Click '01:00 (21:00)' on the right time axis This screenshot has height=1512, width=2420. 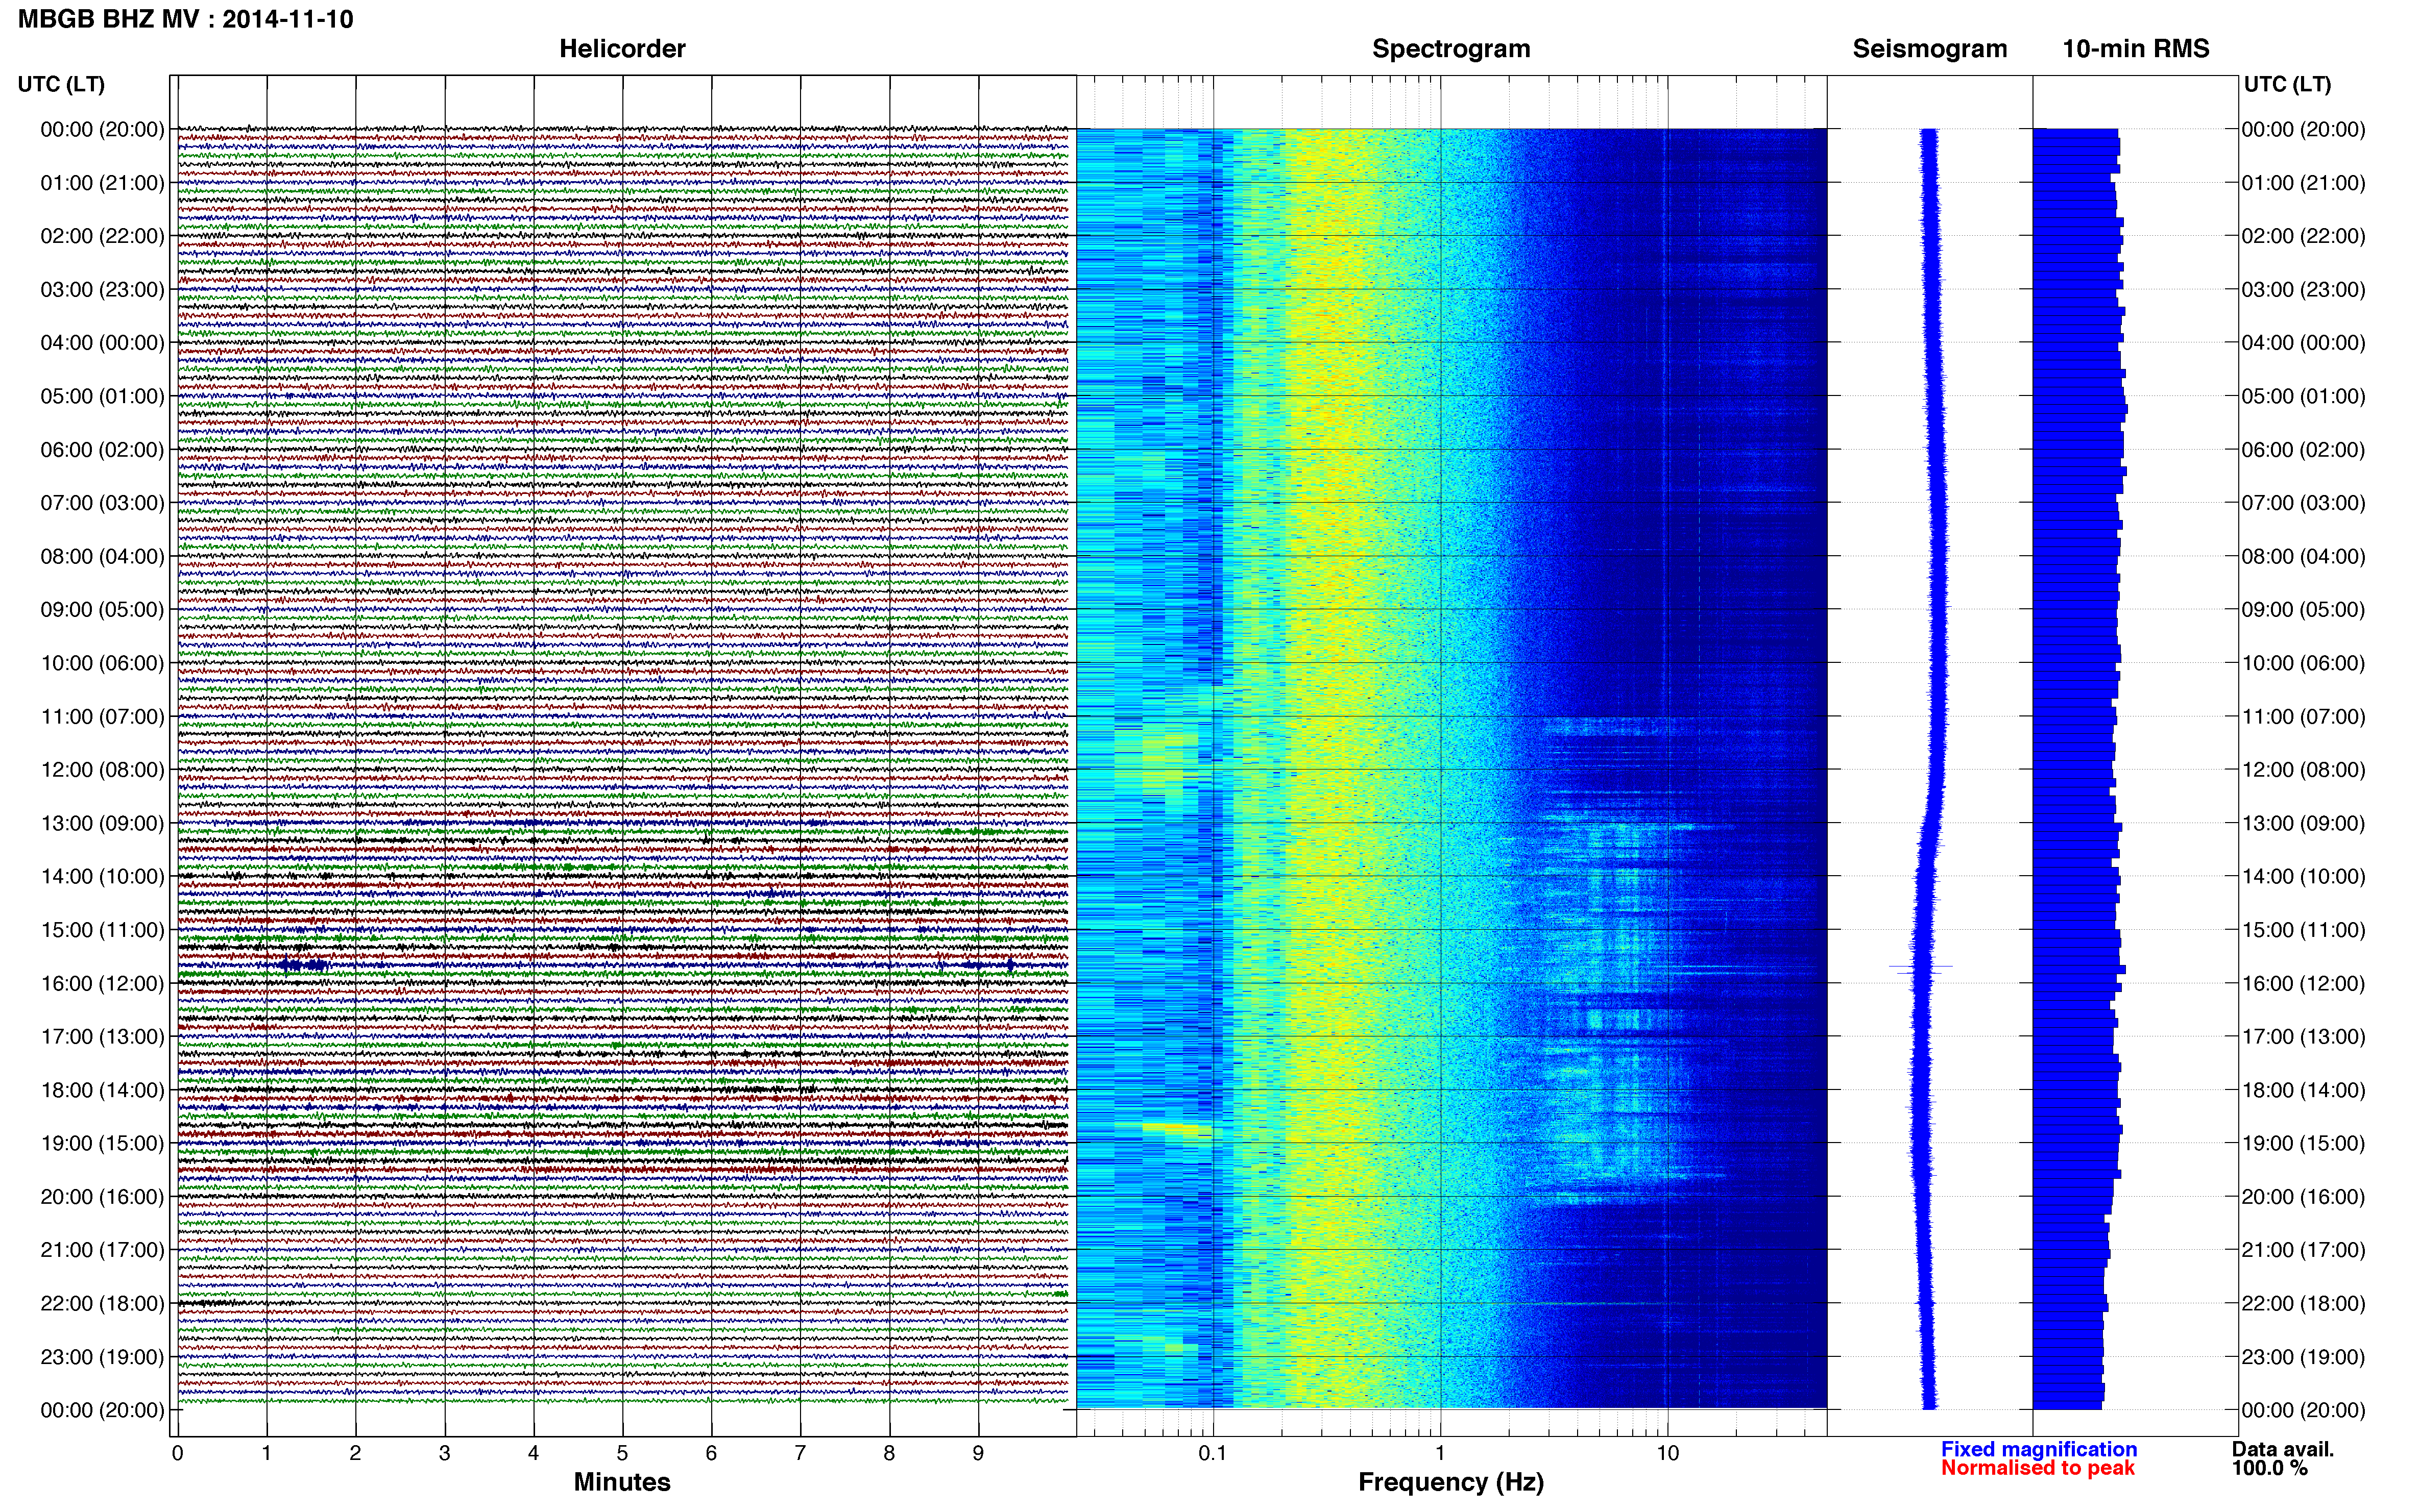click(2303, 183)
